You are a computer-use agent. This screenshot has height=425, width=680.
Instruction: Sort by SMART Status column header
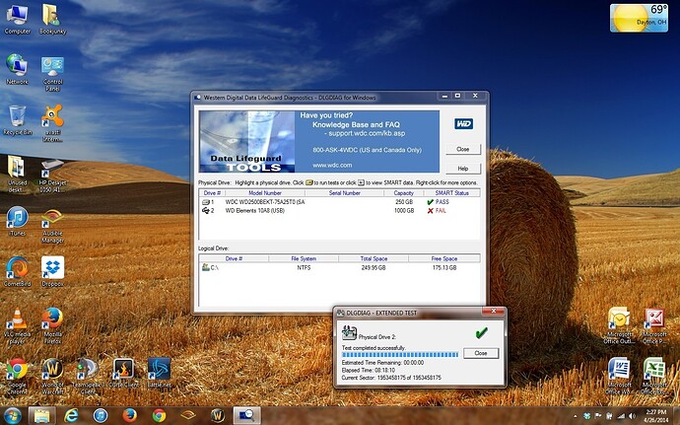coord(451,192)
